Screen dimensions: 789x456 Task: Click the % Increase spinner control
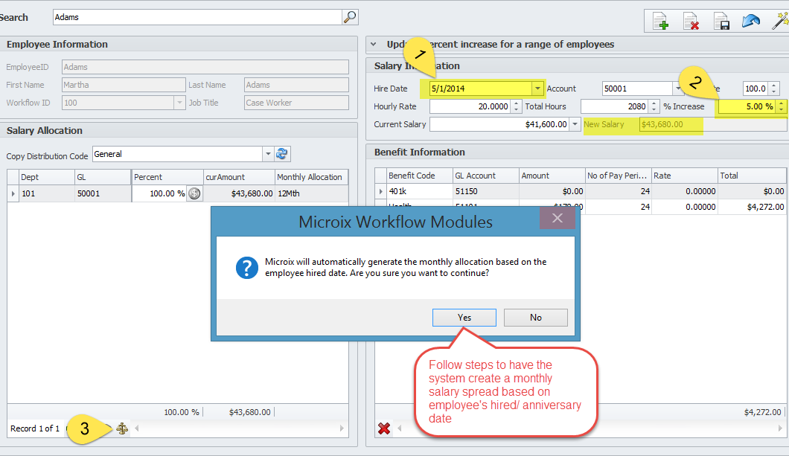point(781,106)
